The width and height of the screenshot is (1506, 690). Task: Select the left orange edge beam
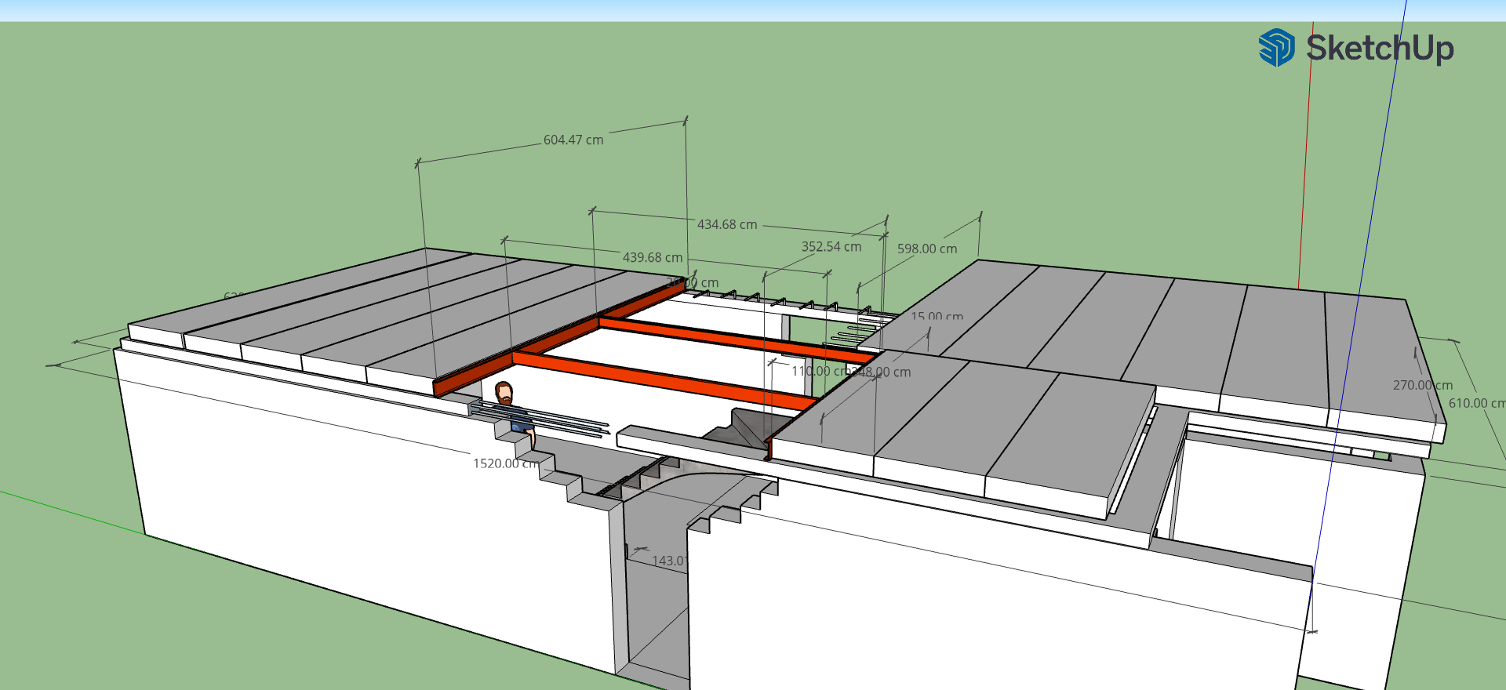point(558,340)
